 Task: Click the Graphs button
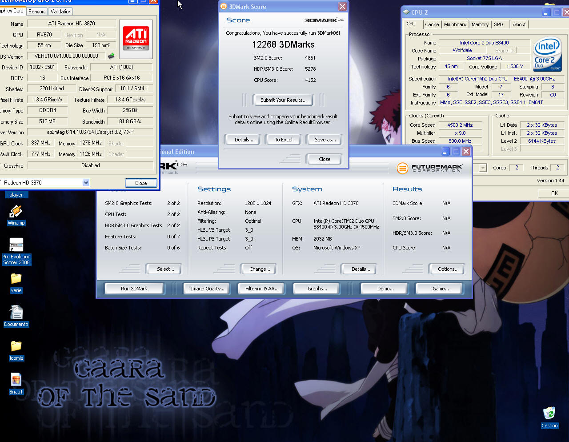tap(317, 289)
